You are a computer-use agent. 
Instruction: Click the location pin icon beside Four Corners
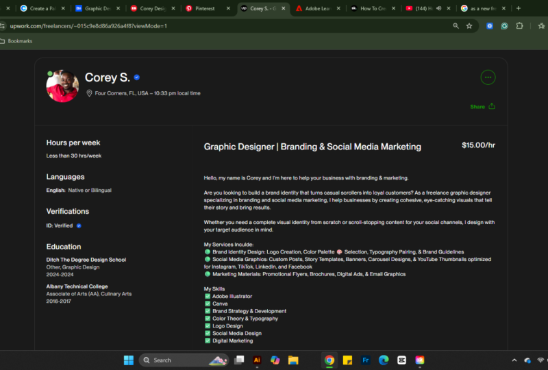[x=89, y=93]
